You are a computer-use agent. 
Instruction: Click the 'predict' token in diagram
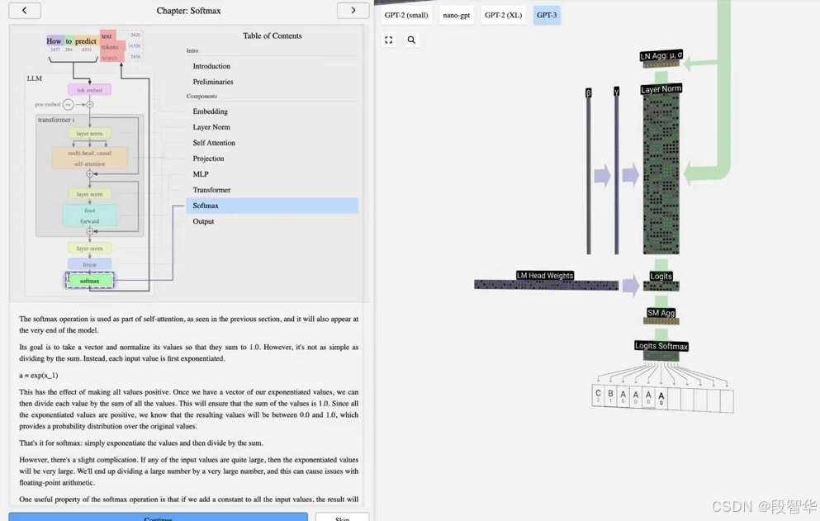coord(86,40)
